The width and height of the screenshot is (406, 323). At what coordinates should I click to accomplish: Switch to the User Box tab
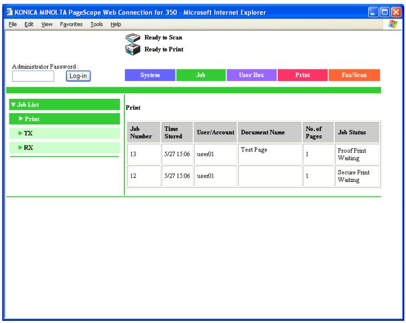251,75
